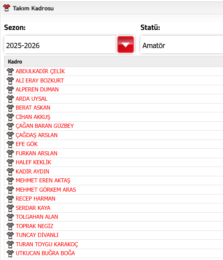Open player ALİ ERAY BOZKURT
Image resolution: width=223 pixels, height=260 pixels.
pyautogui.click(x=40, y=80)
